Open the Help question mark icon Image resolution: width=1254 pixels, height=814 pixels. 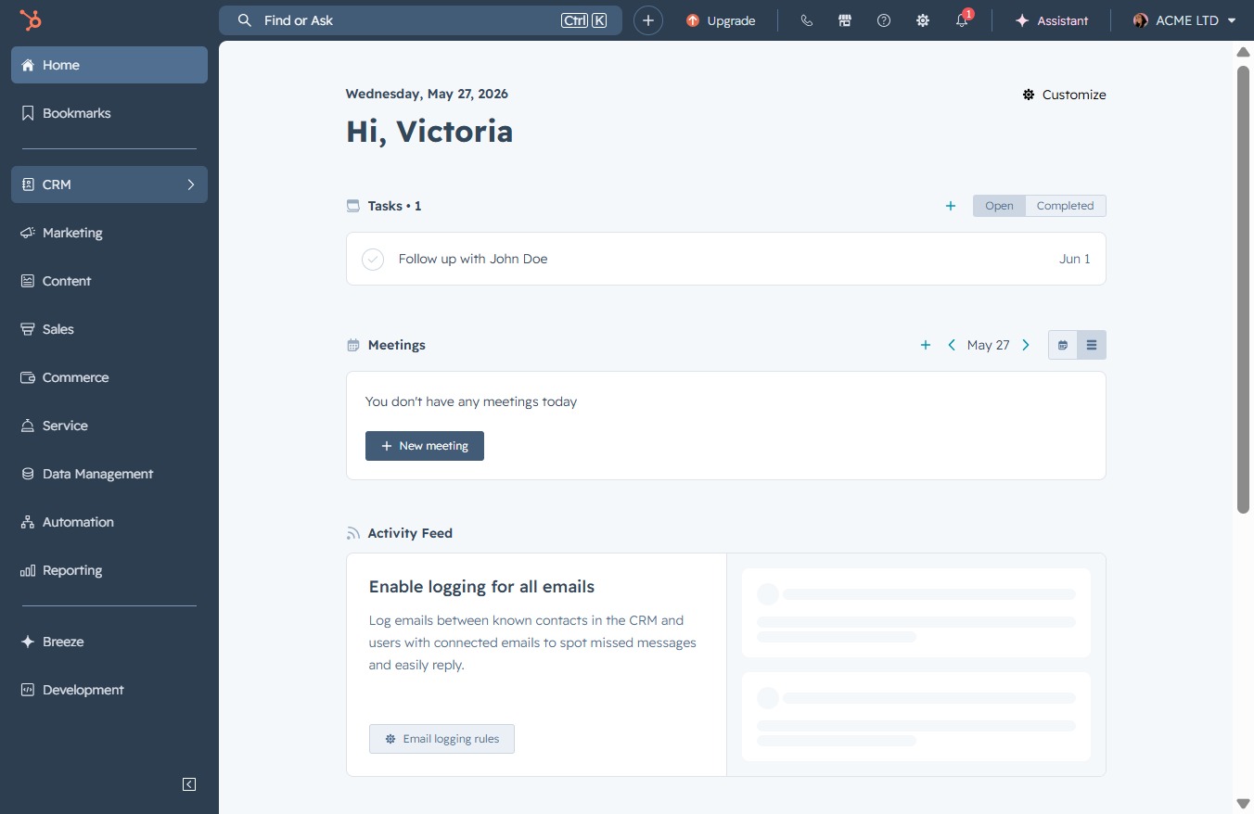pyautogui.click(x=884, y=20)
